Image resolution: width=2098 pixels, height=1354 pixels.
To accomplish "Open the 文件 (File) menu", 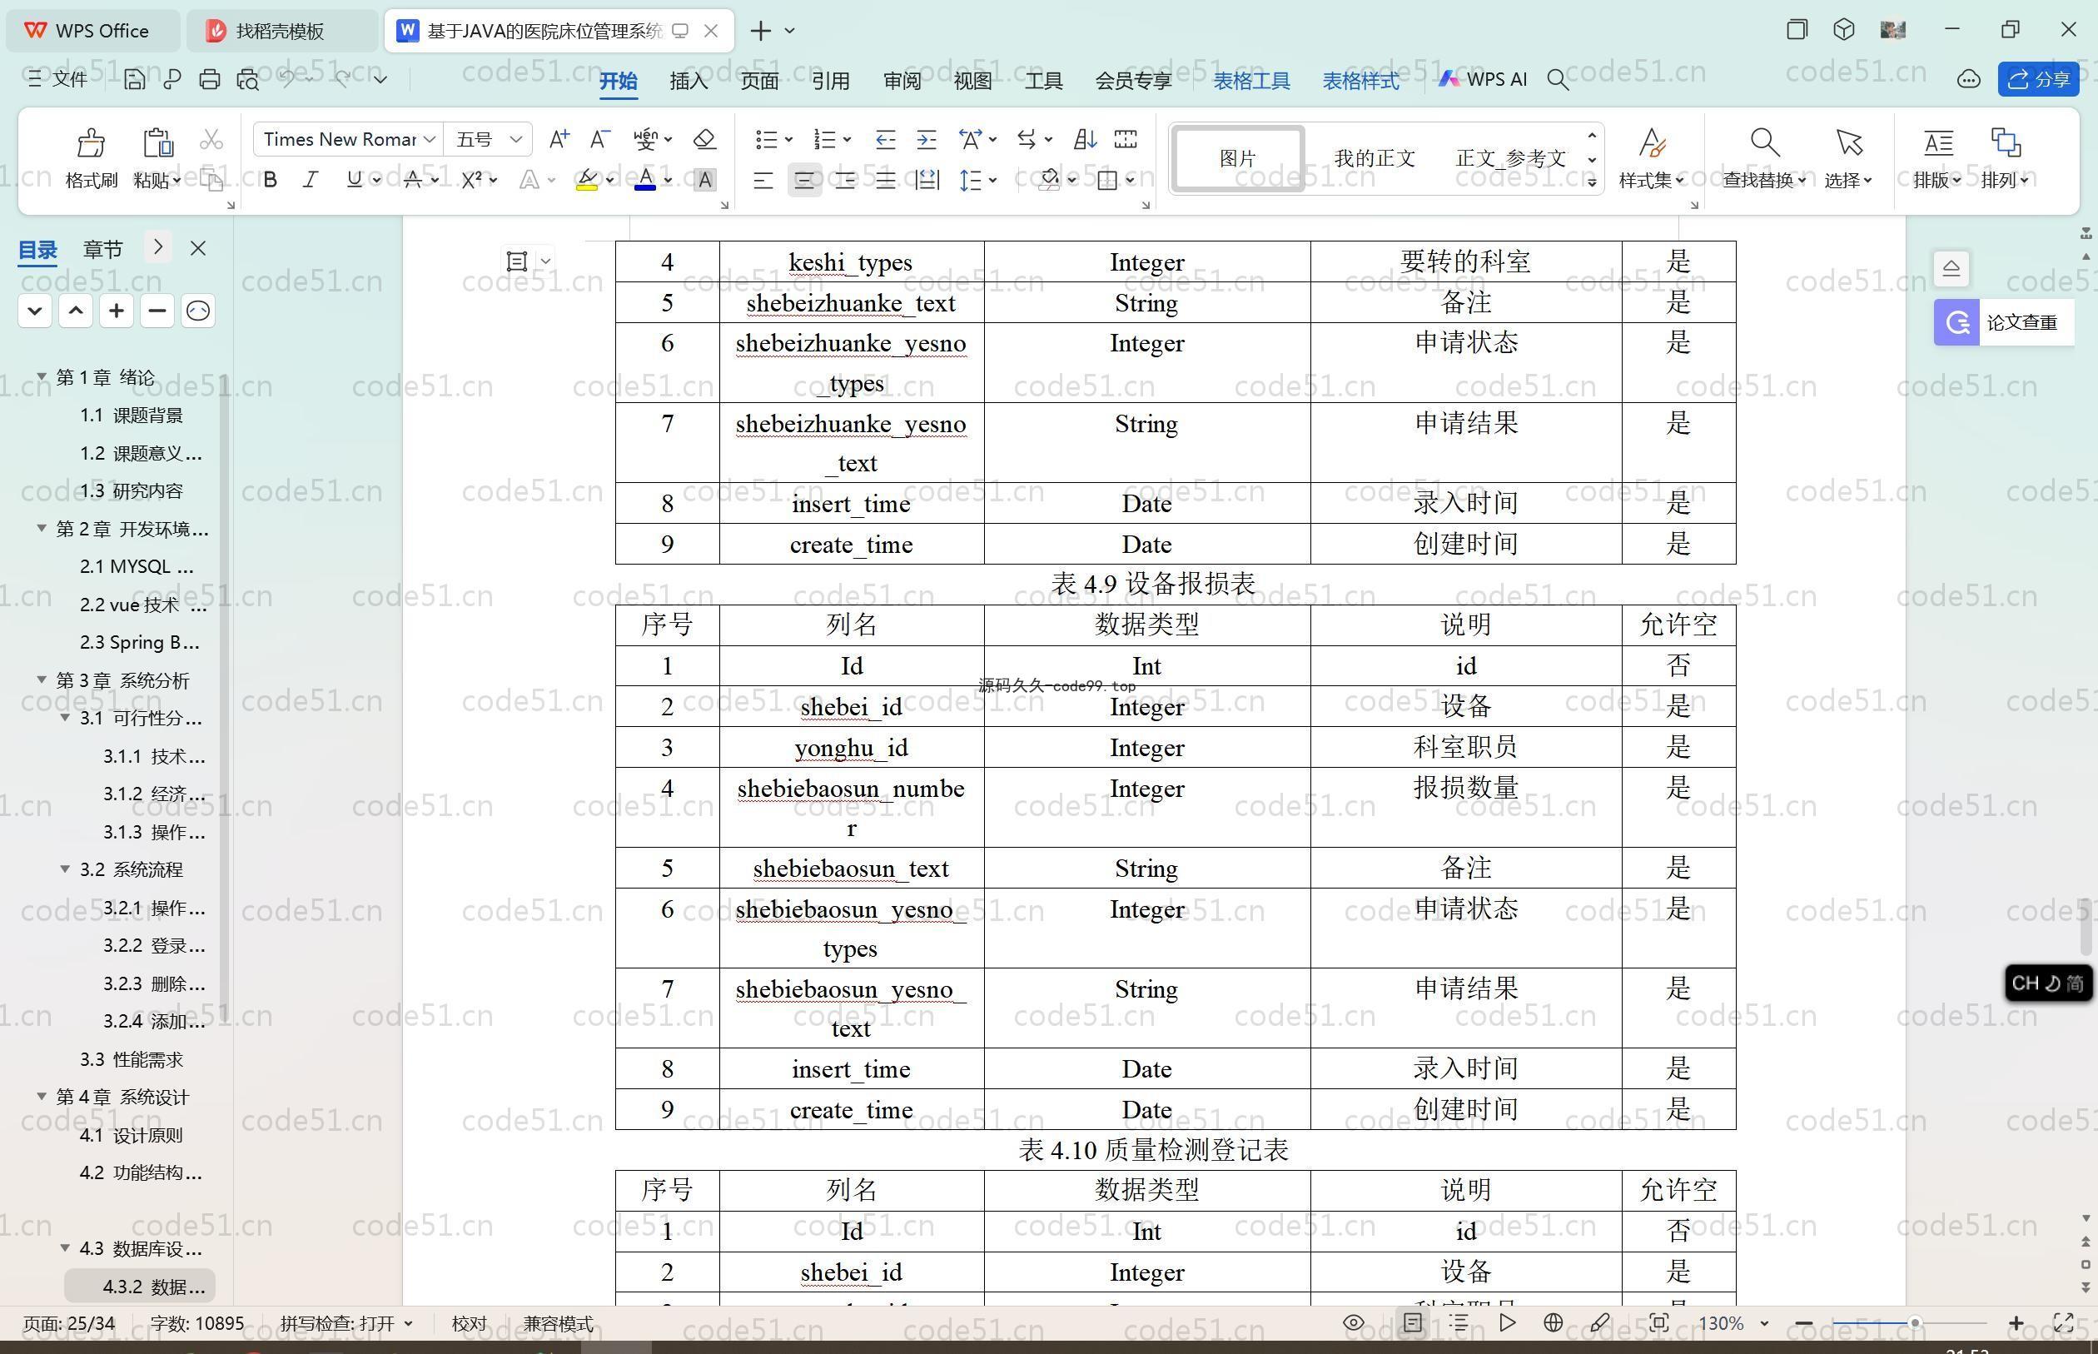I will tap(58, 79).
